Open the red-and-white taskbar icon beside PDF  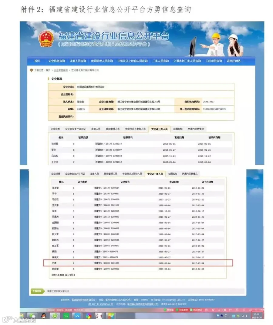(x=99, y=316)
